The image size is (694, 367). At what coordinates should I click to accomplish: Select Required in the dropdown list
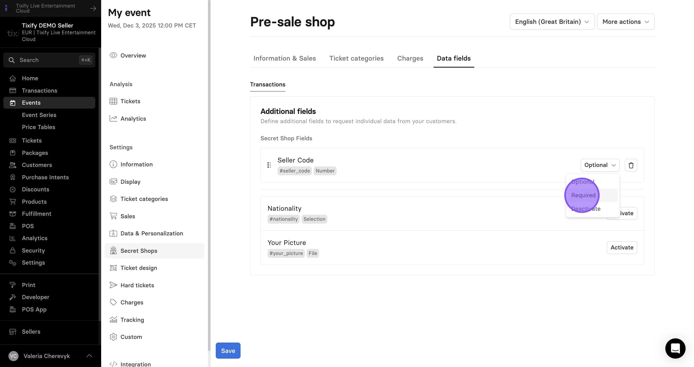coord(593,195)
